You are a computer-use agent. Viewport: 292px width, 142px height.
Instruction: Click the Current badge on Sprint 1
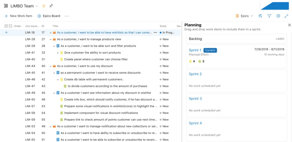click(210, 50)
